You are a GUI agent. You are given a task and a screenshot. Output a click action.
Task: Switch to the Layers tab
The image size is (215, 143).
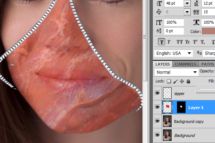pos(163,64)
